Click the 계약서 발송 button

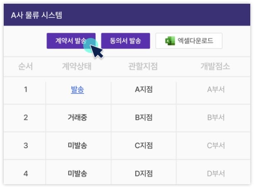click(x=71, y=41)
